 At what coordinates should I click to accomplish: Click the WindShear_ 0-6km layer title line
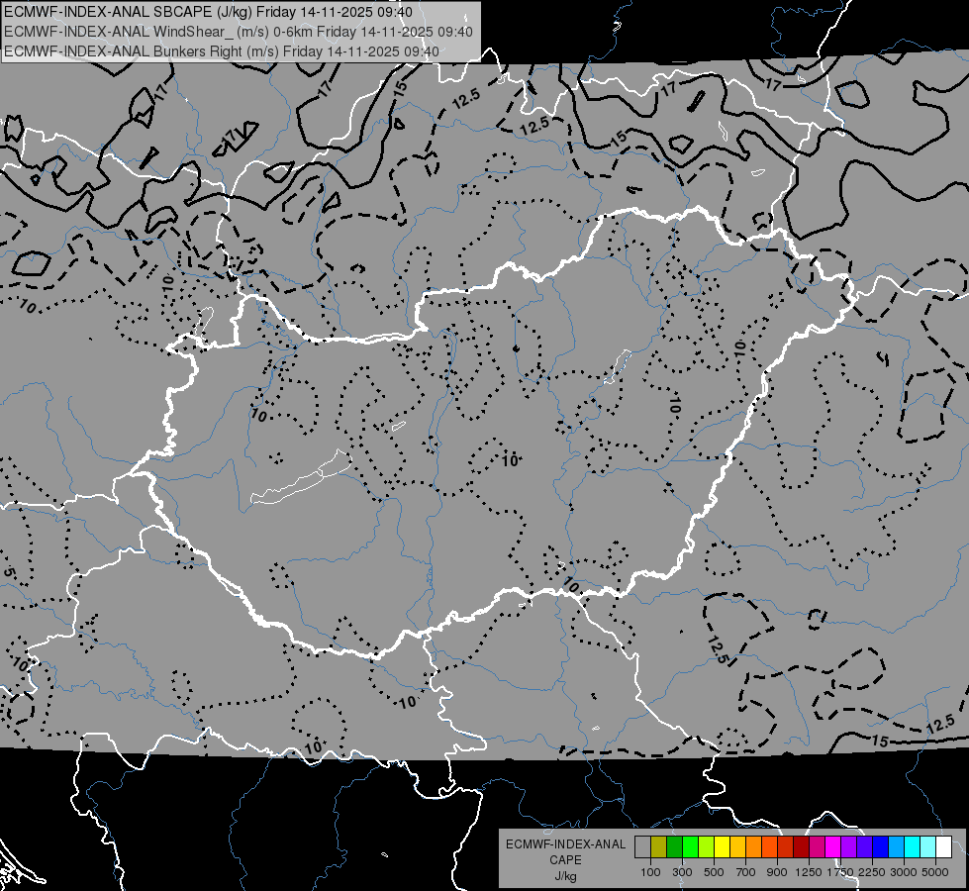pos(238,32)
